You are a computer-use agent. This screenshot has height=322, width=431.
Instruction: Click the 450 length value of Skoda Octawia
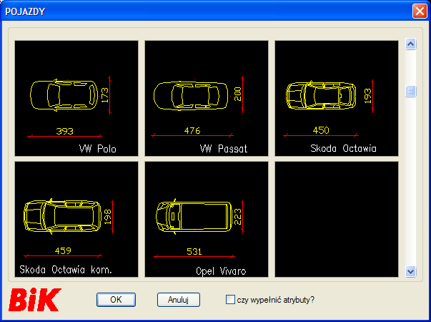(x=321, y=130)
